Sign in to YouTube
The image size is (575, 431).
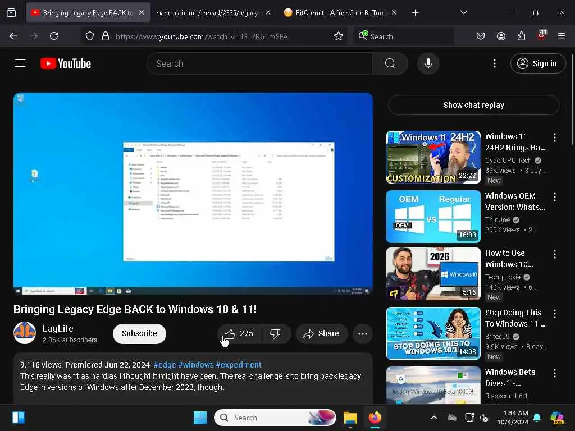(x=537, y=63)
